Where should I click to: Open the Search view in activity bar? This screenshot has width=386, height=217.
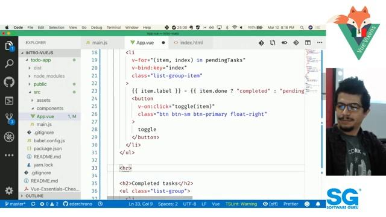click(9, 64)
